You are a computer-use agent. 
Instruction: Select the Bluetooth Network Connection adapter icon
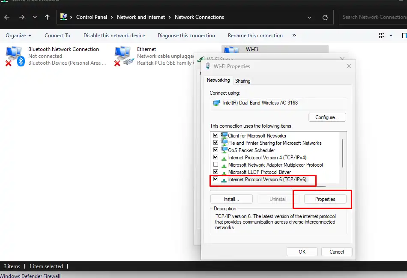pos(15,56)
